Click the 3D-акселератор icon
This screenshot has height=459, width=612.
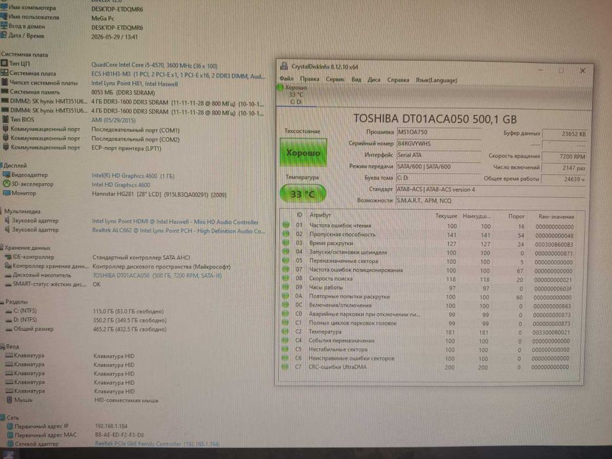(x=7, y=184)
